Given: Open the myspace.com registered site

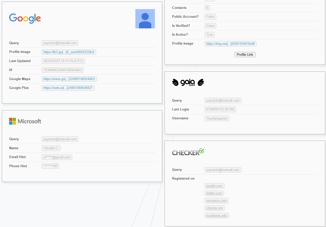Looking at the screenshot, I should pyautogui.click(x=216, y=201).
